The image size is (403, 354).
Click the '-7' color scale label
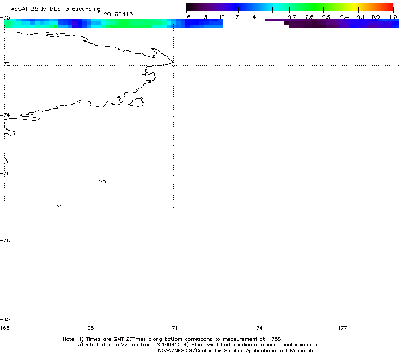click(x=235, y=17)
